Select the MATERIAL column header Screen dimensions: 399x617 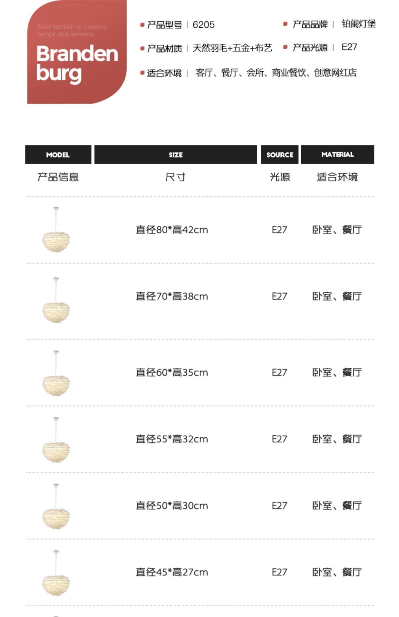pyautogui.click(x=337, y=155)
